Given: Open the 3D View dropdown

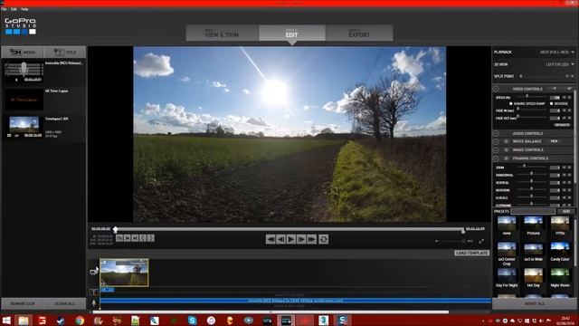Looking at the screenshot, I should click(560, 64).
